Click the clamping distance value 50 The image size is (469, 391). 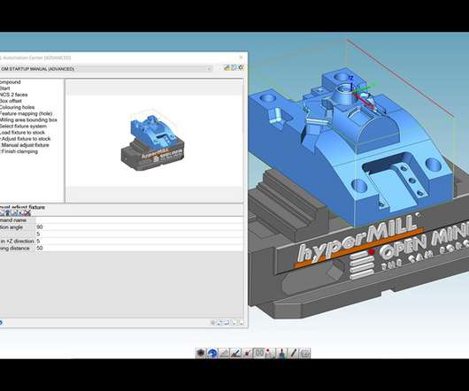coord(40,248)
